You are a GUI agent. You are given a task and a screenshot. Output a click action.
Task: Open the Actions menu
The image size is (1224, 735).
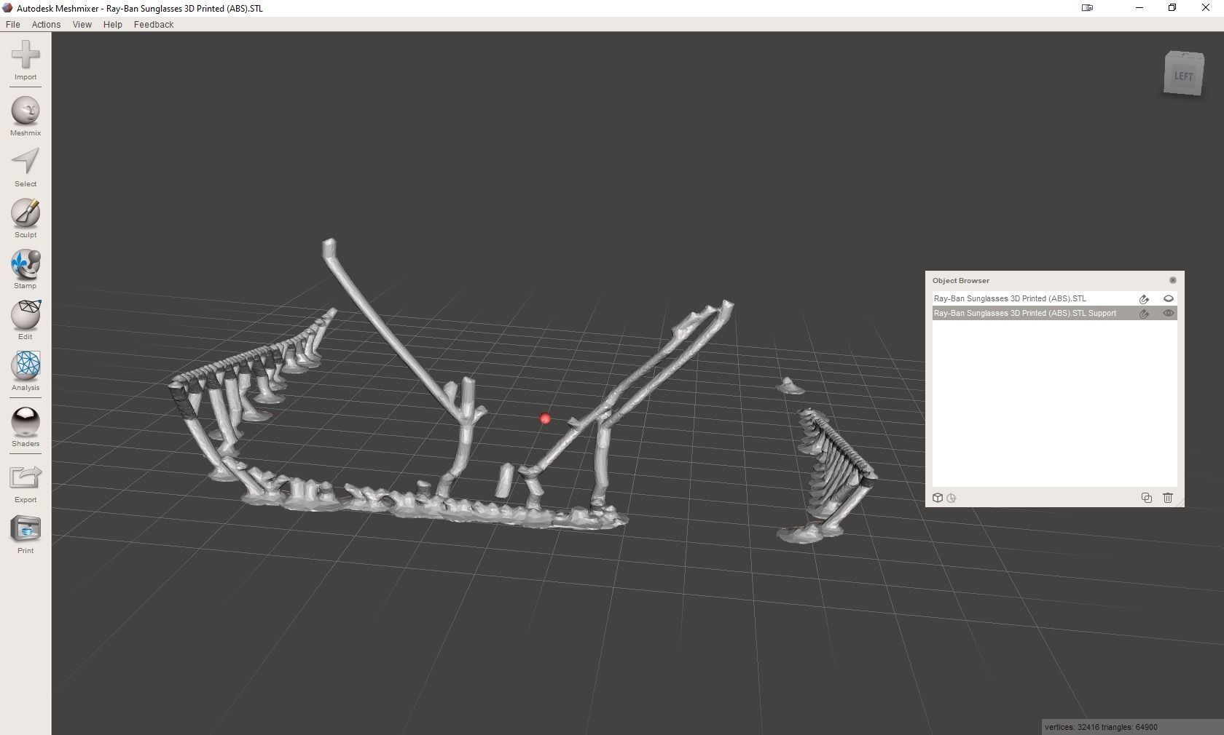[x=46, y=24]
